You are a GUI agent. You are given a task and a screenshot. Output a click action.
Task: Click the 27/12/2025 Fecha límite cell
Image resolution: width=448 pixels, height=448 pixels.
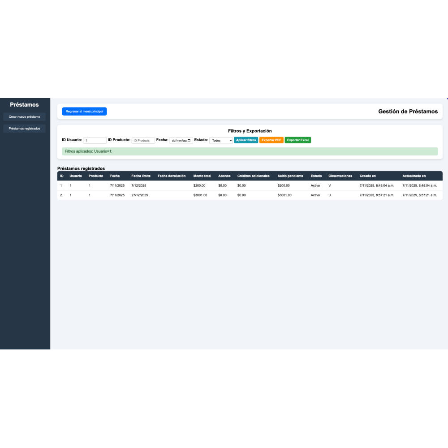tap(139, 195)
